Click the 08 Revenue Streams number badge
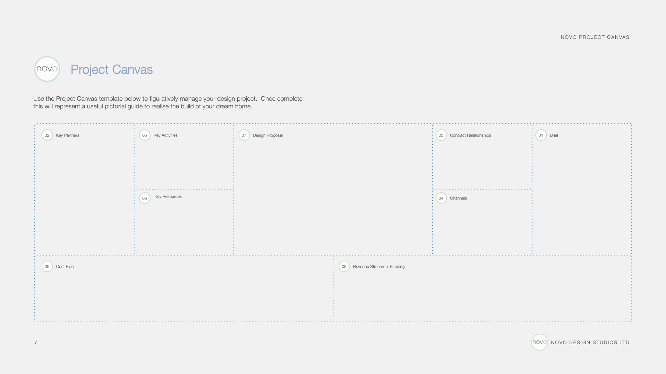 [x=344, y=267]
